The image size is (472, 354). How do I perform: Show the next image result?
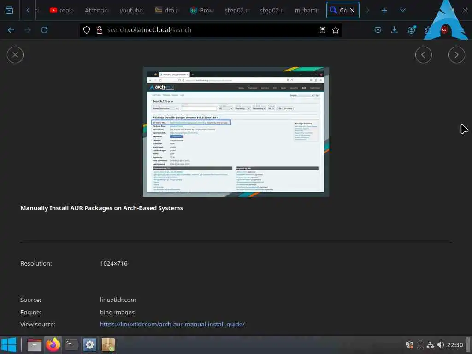[457, 55]
